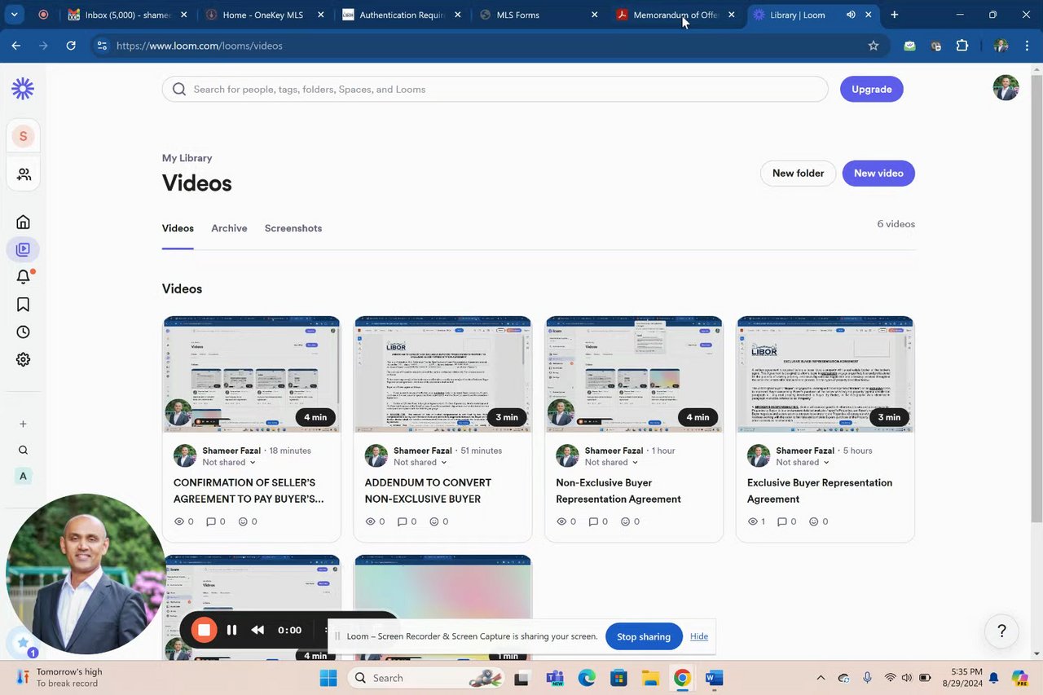The image size is (1043, 695).
Task: Open Microsoft Edge from the taskbar
Action: click(587, 678)
